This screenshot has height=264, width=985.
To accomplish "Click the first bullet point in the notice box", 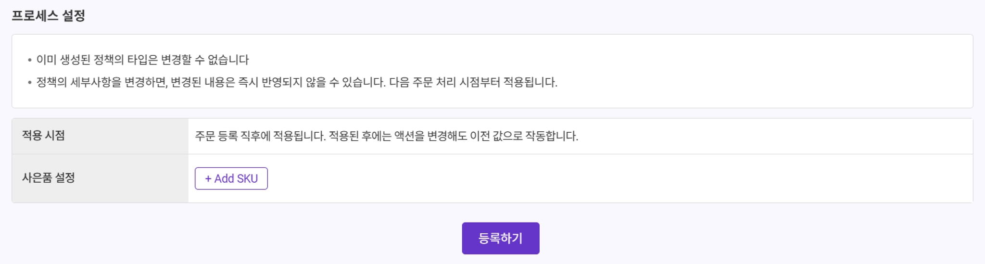I will pos(30,60).
